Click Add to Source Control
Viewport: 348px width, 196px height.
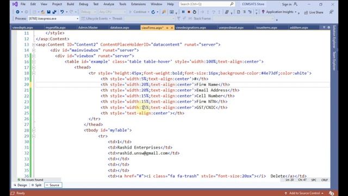pos(304,193)
